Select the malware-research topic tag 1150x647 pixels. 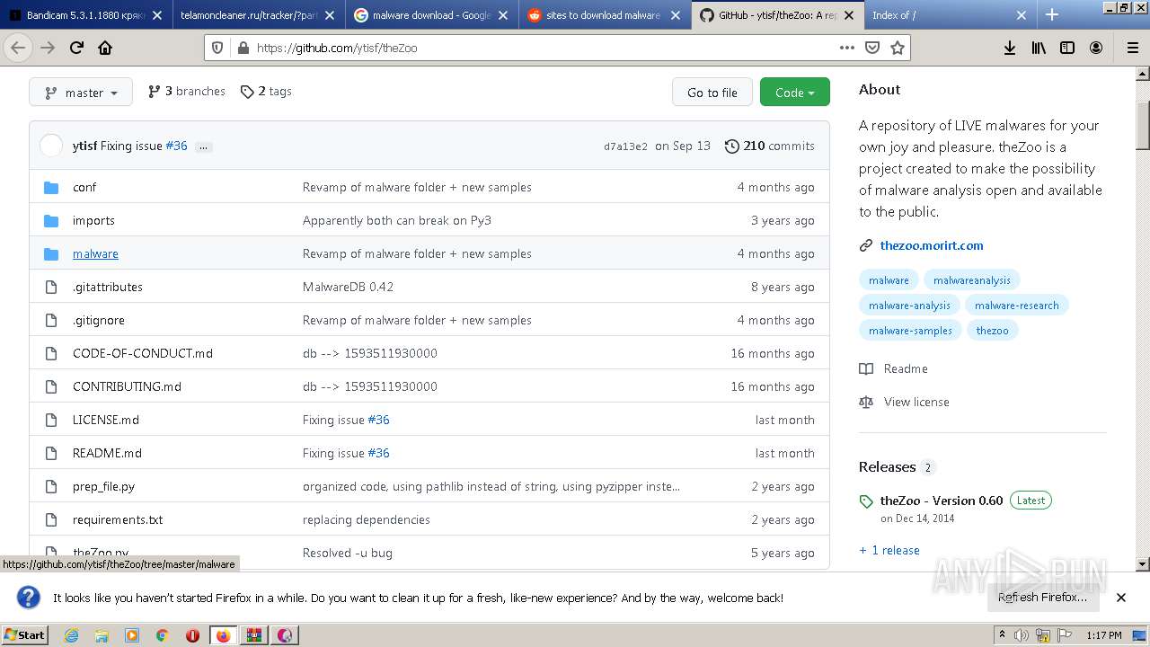point(1017,306)
